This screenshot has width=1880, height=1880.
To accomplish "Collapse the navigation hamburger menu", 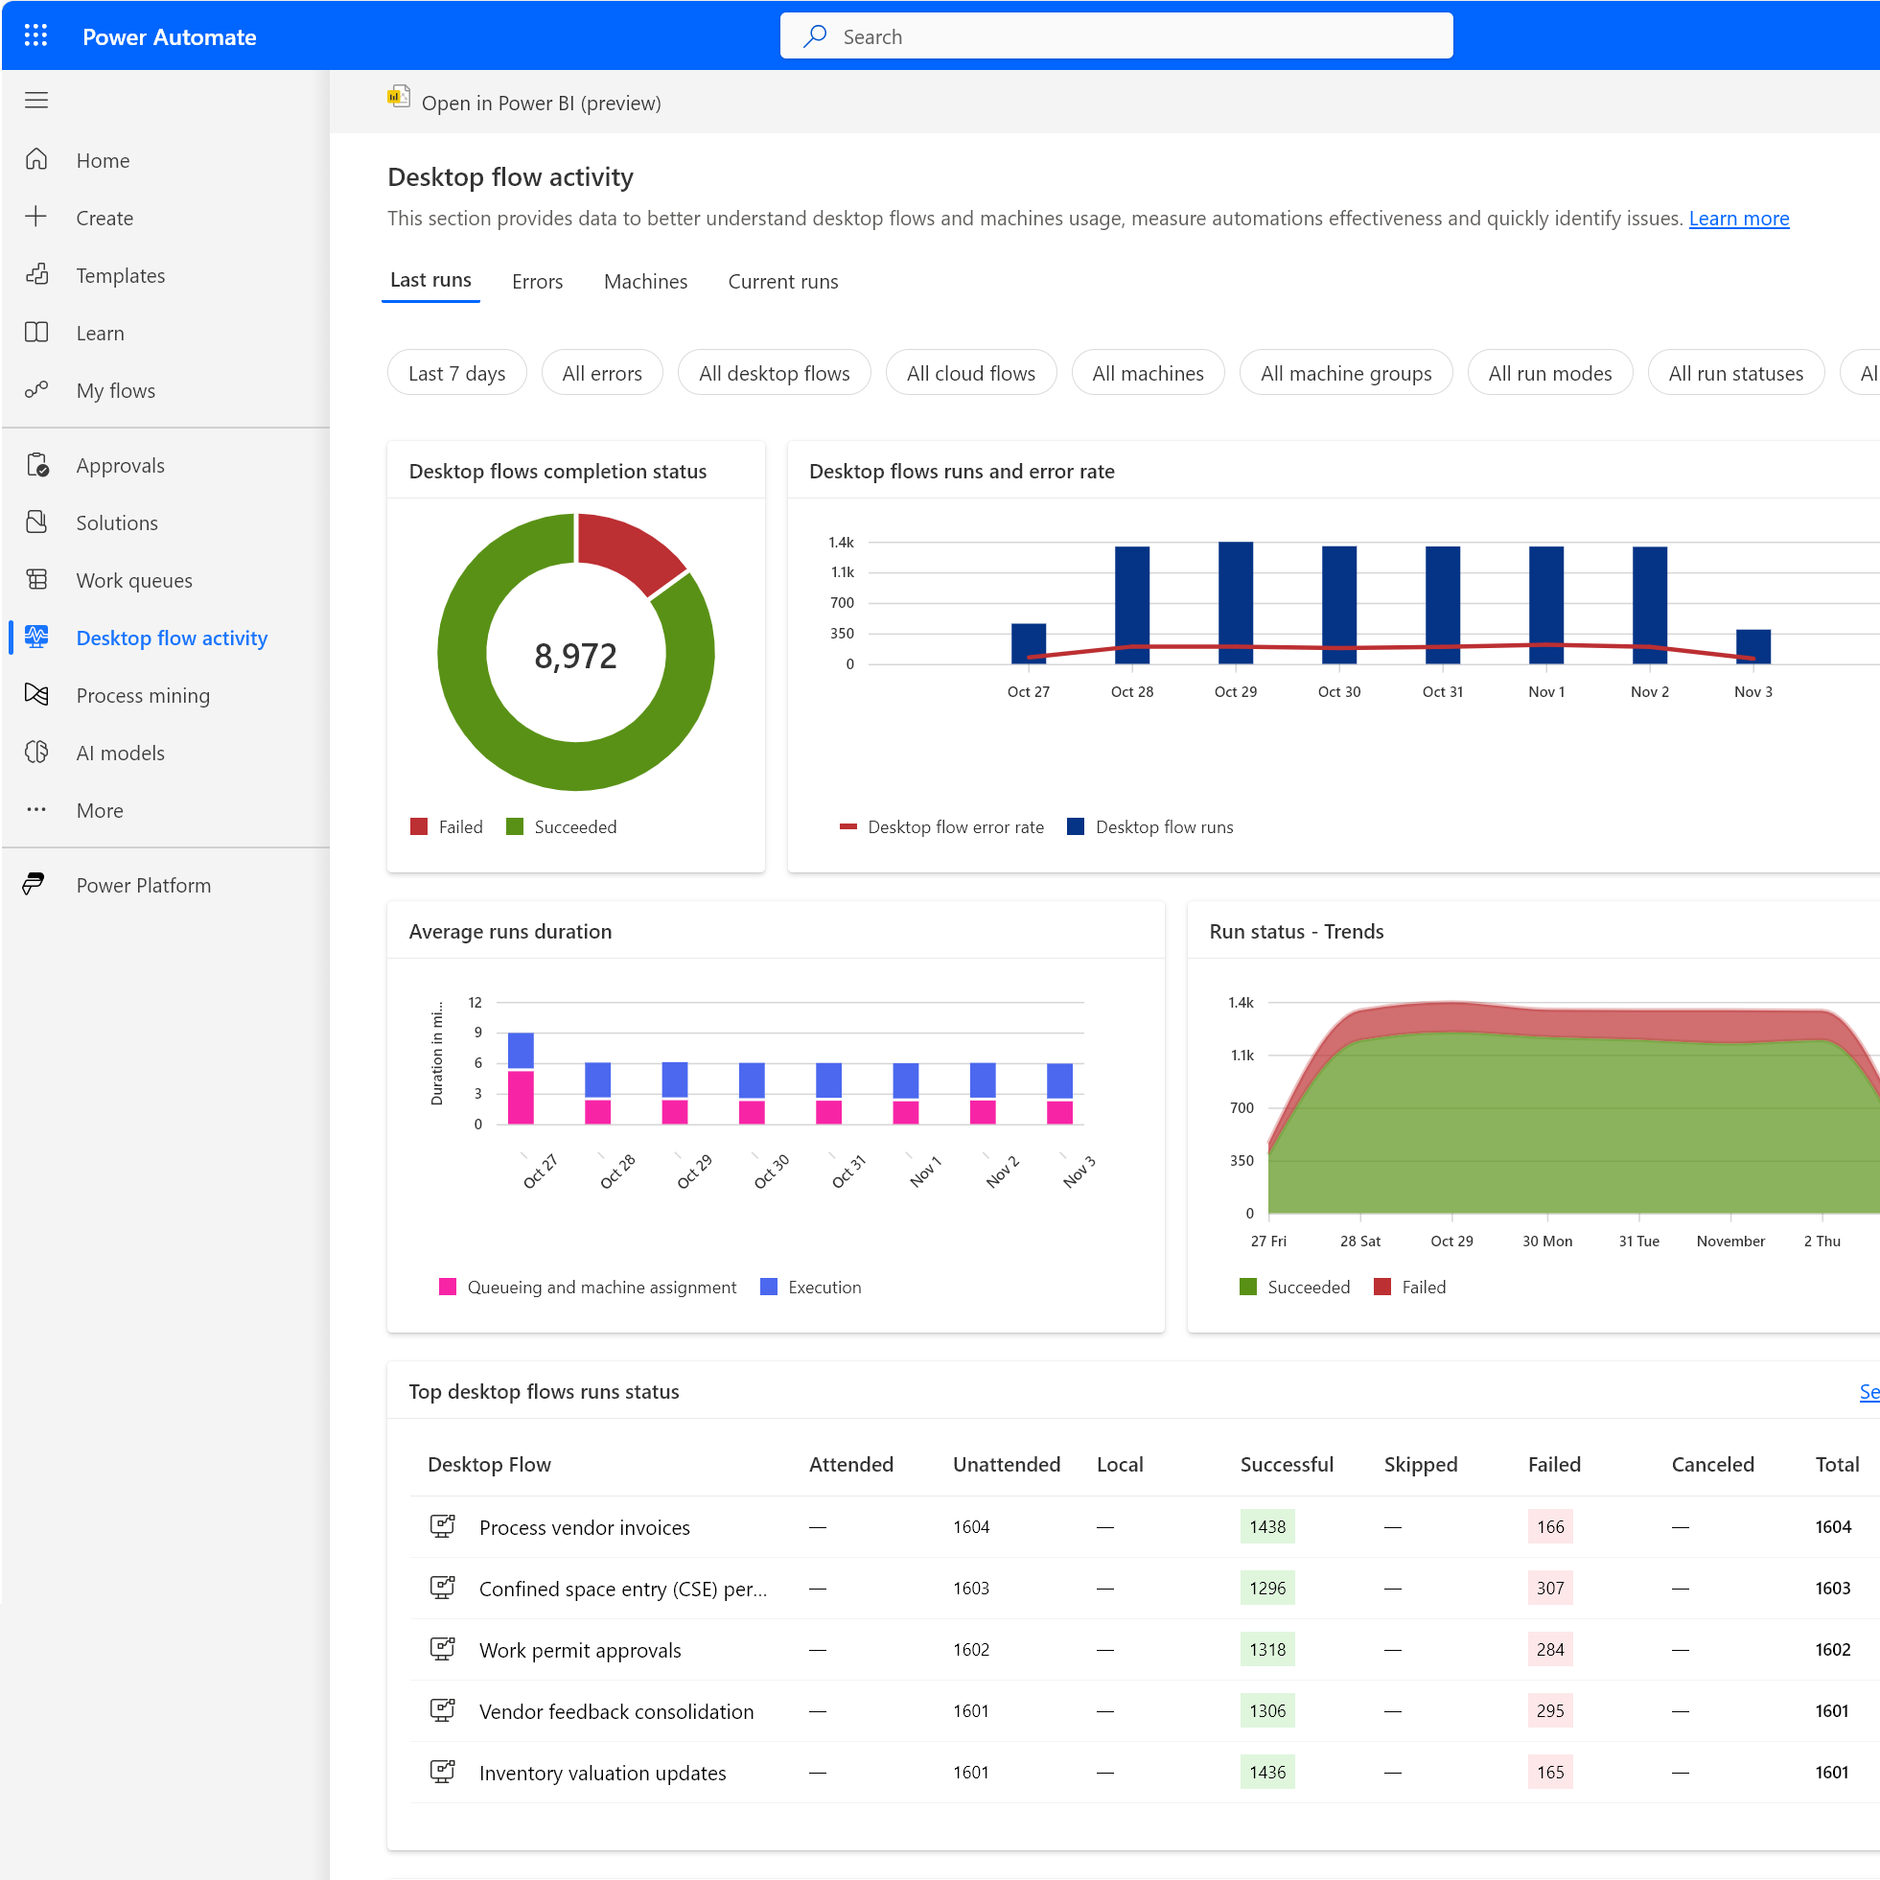I will pyautogui.click(x=36, y=101).
